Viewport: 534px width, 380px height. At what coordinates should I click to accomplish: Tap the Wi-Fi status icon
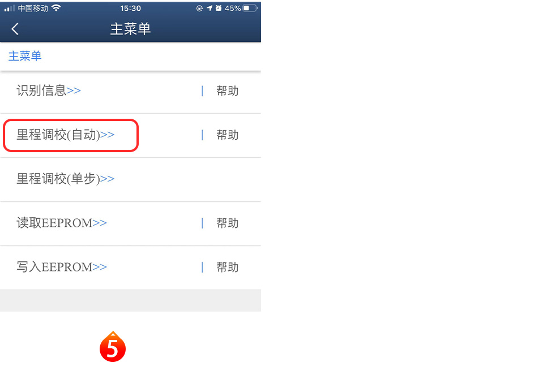[x=56, y=8]
